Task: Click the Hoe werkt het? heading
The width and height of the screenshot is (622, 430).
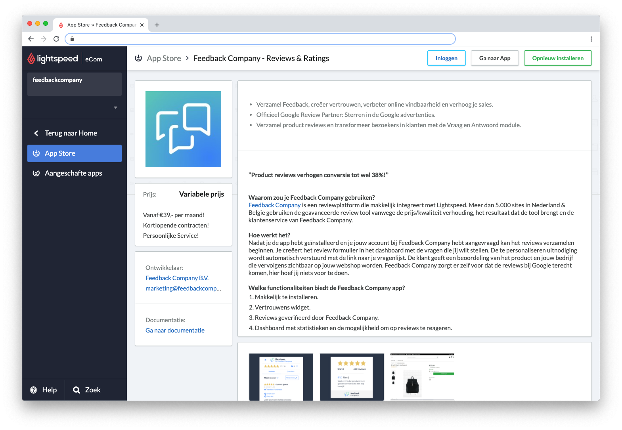Action: click(x=269, y=235)
